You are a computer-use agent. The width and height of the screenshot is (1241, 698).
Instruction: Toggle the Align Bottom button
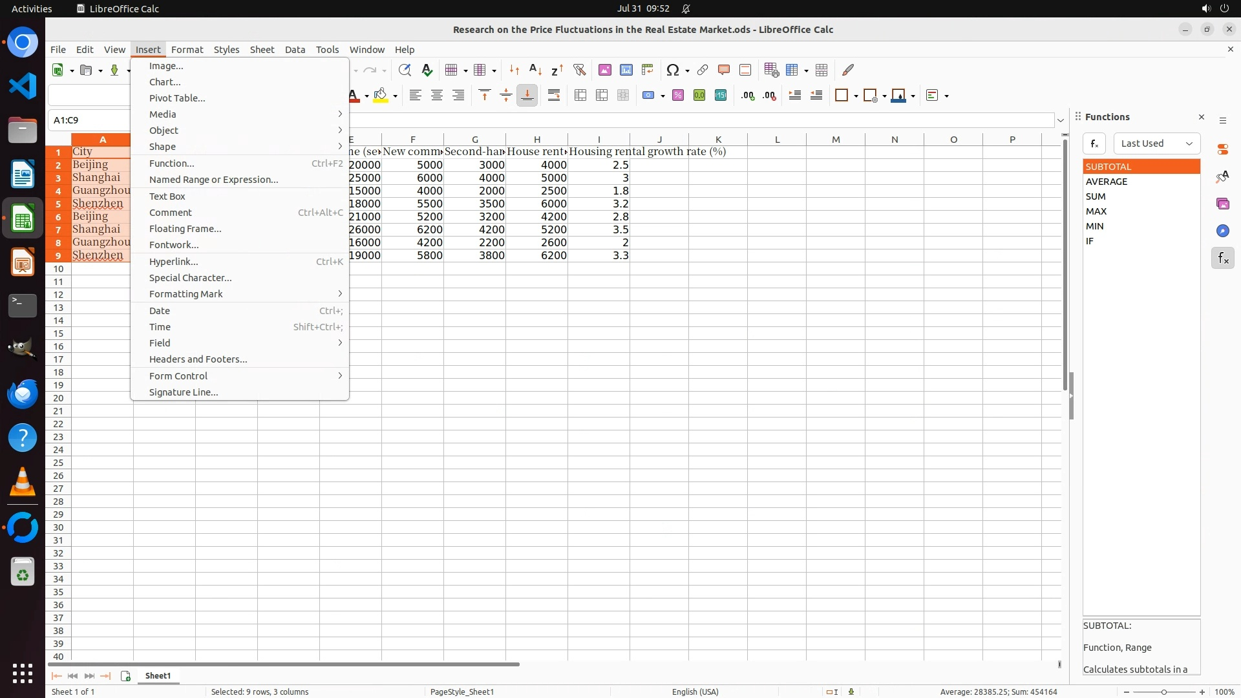tap(527, 96)
